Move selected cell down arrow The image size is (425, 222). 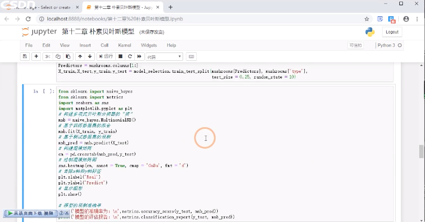[x=90, y=56]
